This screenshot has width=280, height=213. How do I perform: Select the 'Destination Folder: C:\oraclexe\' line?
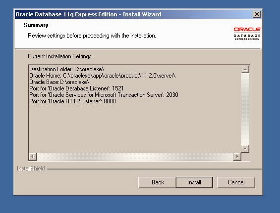67,69
